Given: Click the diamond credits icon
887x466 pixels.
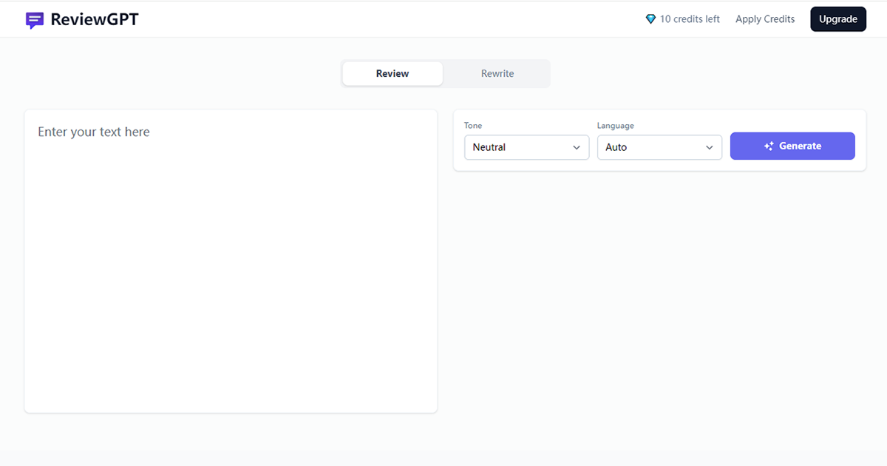Looking at the screenshot, I should (x=650, y=19).
